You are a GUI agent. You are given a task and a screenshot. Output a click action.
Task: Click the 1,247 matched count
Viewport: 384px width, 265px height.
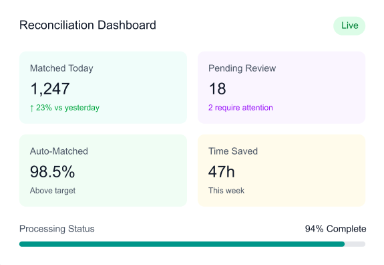click(50, 88)
